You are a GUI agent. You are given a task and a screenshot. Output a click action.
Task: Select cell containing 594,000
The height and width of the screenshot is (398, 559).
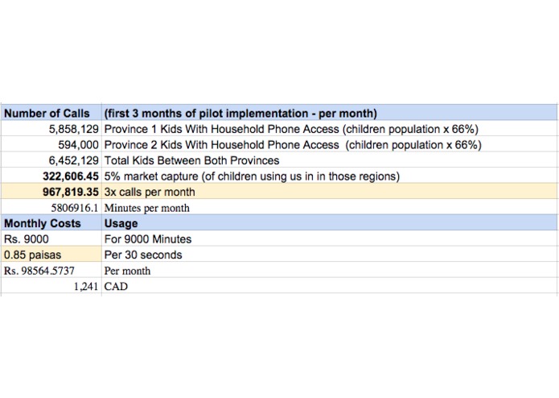click(x=51, y=144)
